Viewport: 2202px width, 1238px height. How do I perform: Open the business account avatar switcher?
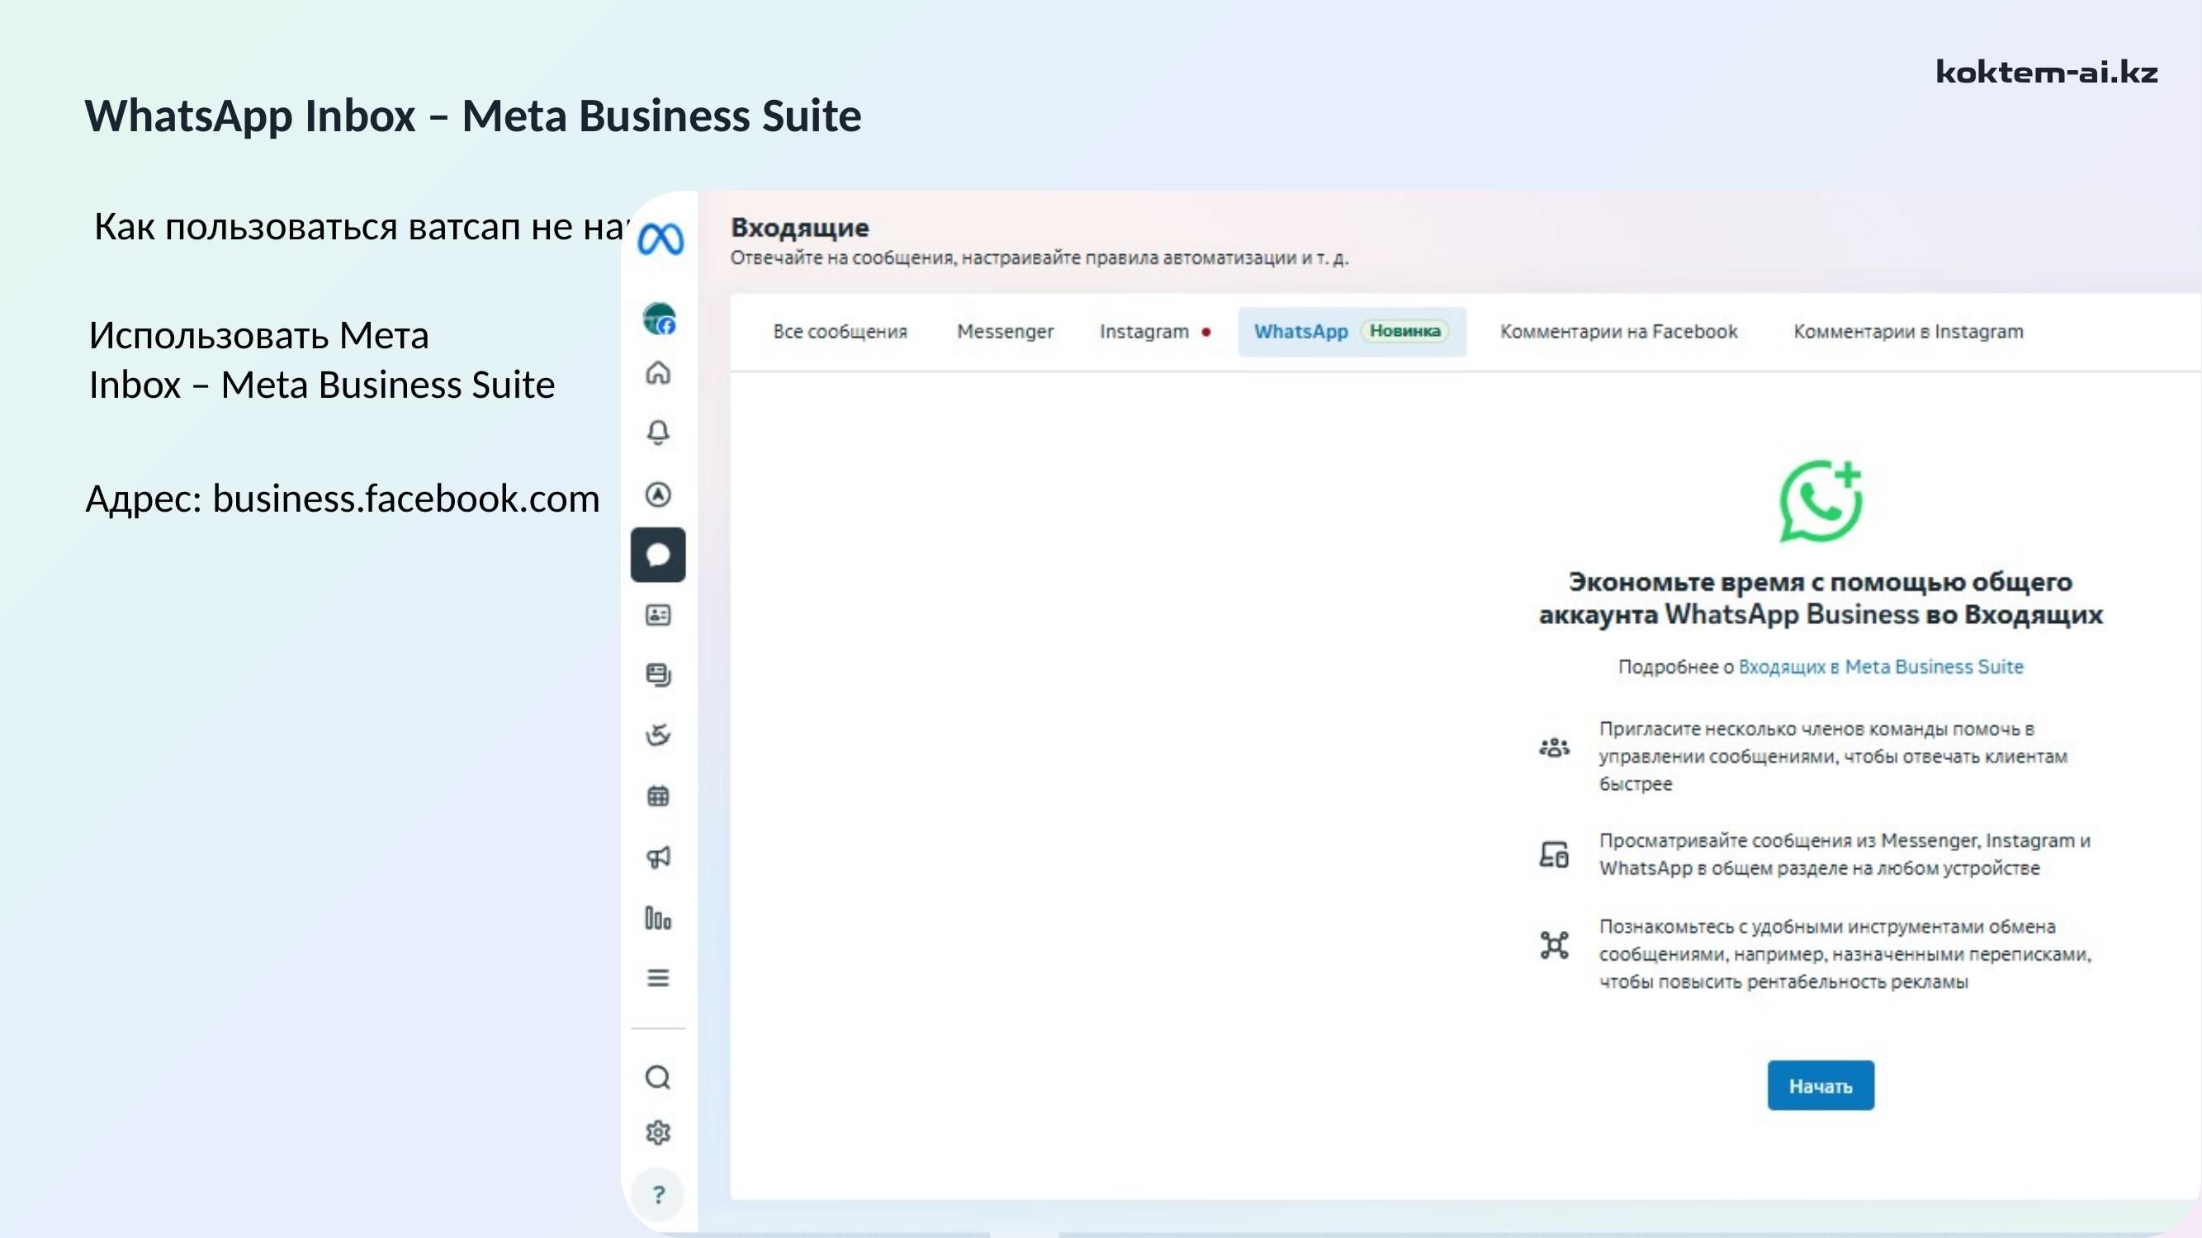tap(659, 319)
